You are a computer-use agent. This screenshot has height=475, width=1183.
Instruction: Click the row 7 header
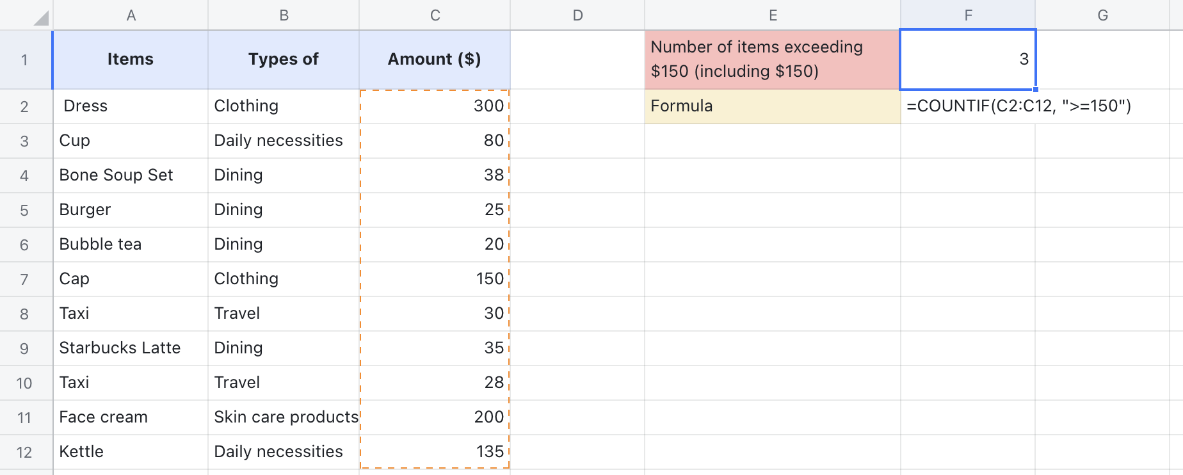tap(26, 278)
